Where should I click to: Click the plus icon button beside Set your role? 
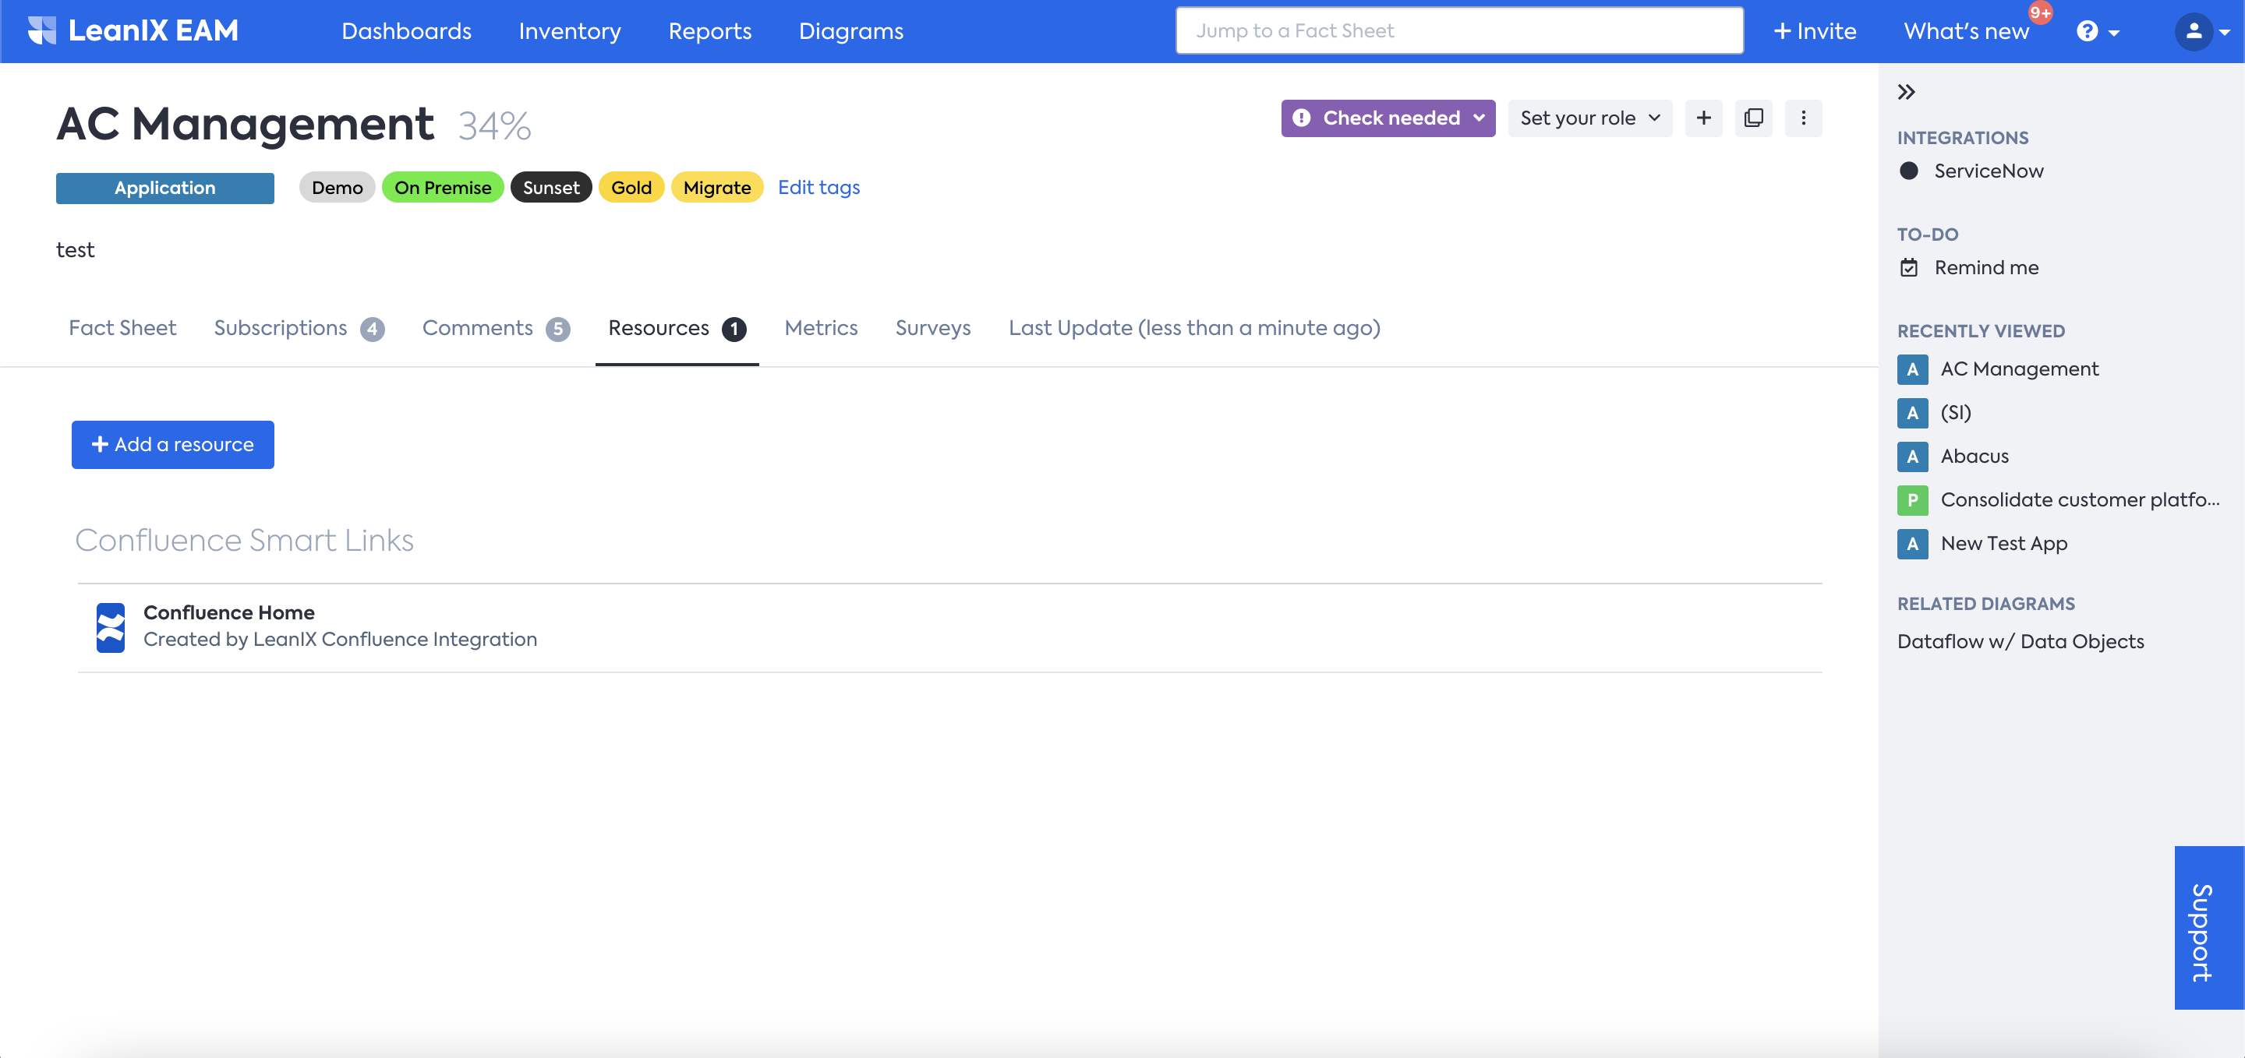[1703, 118]
